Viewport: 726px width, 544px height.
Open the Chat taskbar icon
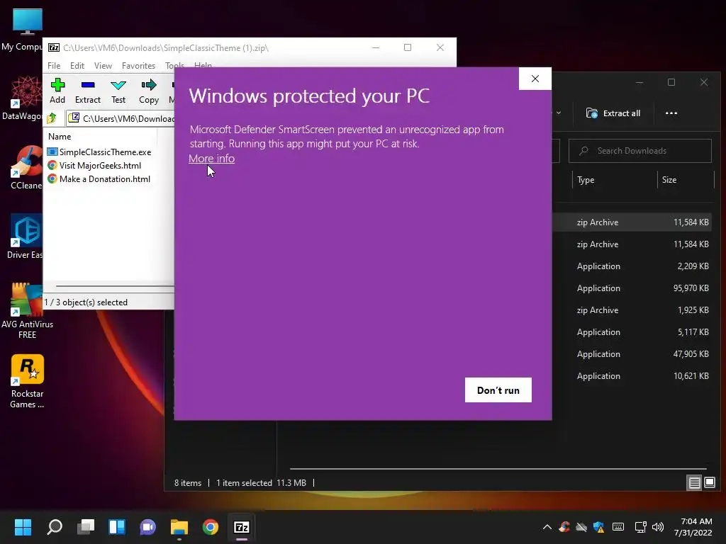coord(148,527)
